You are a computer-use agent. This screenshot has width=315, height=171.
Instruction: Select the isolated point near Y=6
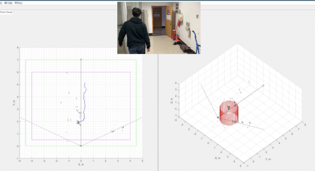pos(67,73)
